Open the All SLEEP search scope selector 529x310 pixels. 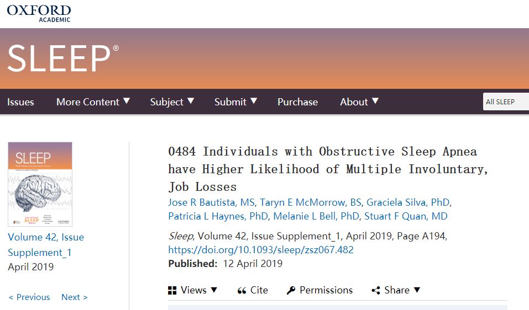point(506,101)
